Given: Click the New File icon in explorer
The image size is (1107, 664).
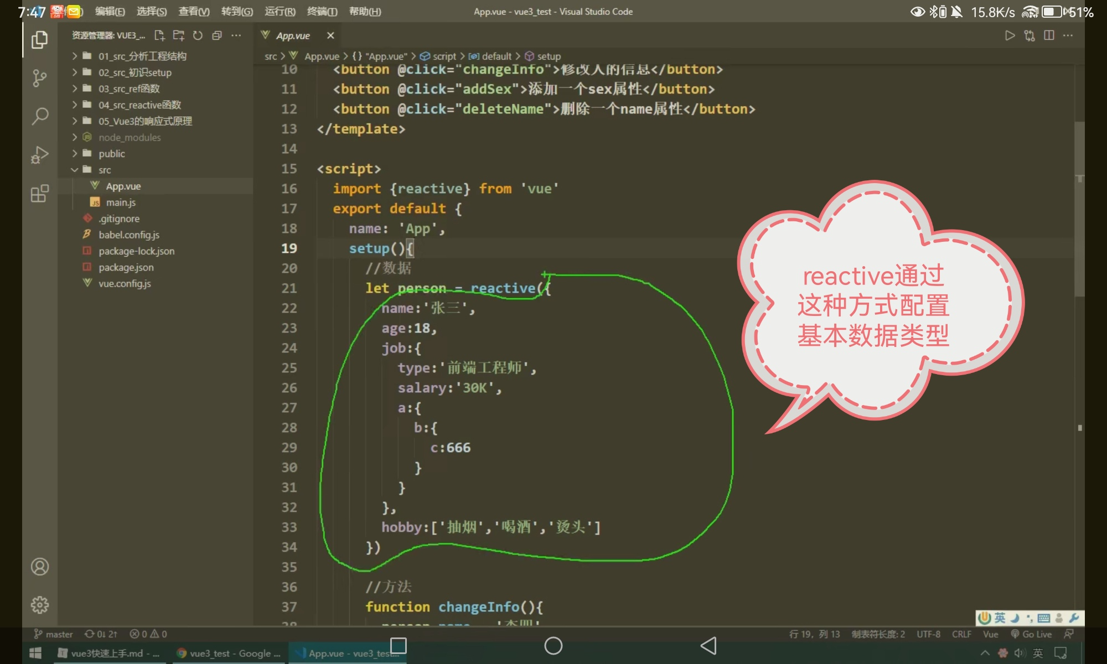Looking at the screenshot, I should (x=159, y=35).
